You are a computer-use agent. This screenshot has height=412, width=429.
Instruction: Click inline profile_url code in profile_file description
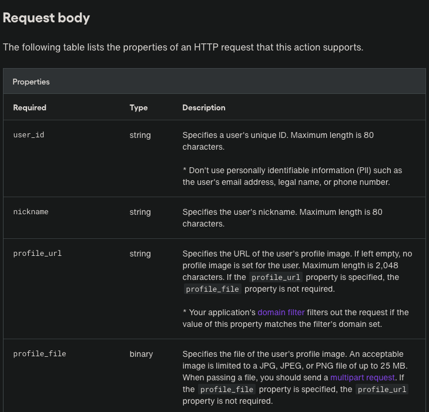click(382, 389)
